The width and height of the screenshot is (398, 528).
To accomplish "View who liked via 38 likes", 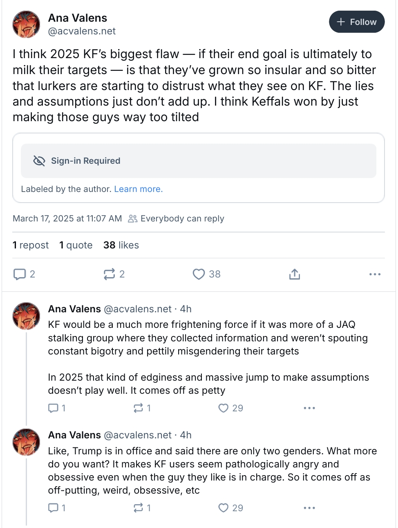I will pos(121,245).
